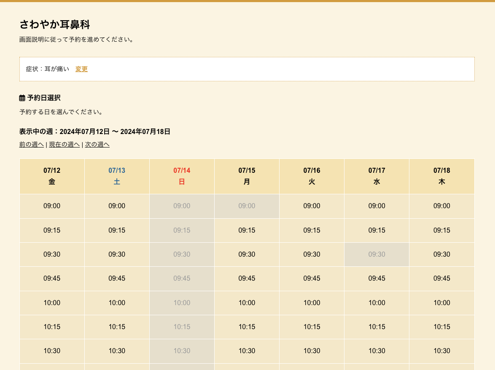The height and width of the screenshot is (370, 495).
Task: Click the 07/18 木 column header
Action: pyautogui.click(x=441, y=176)
